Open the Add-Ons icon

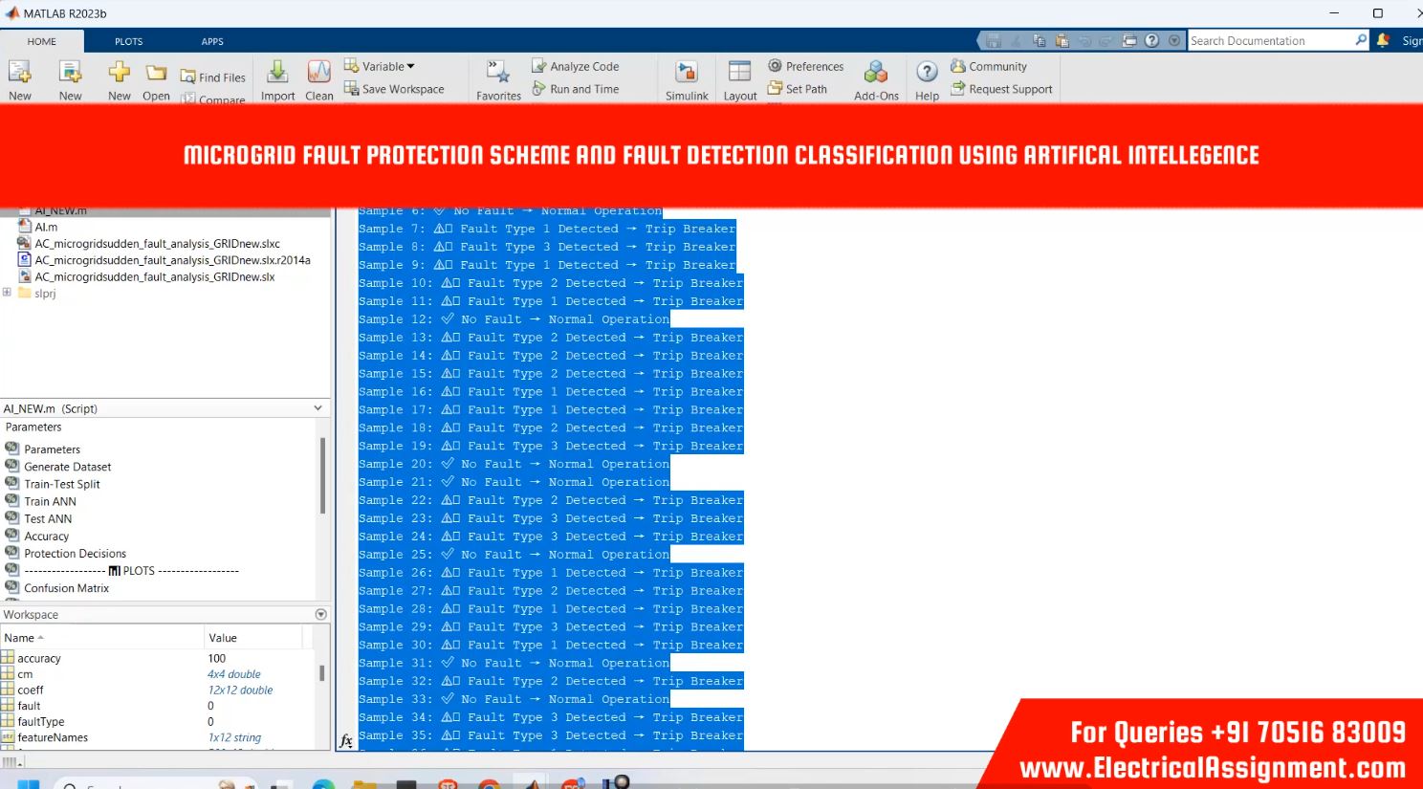click(876, 73)
